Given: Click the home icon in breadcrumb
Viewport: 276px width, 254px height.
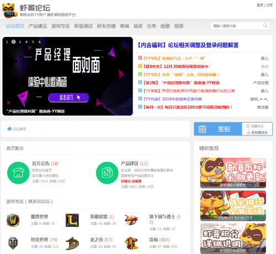Looking at the screenshot, I should pyautogui.click(x=9, y=129).
